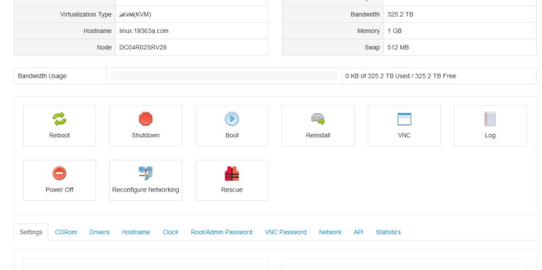542x270 pixels.
Task: Click the Boot button label
Action: [232, 135]
